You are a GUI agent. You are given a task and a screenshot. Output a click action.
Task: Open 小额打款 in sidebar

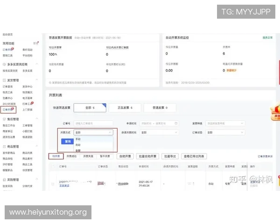(28, 131)
